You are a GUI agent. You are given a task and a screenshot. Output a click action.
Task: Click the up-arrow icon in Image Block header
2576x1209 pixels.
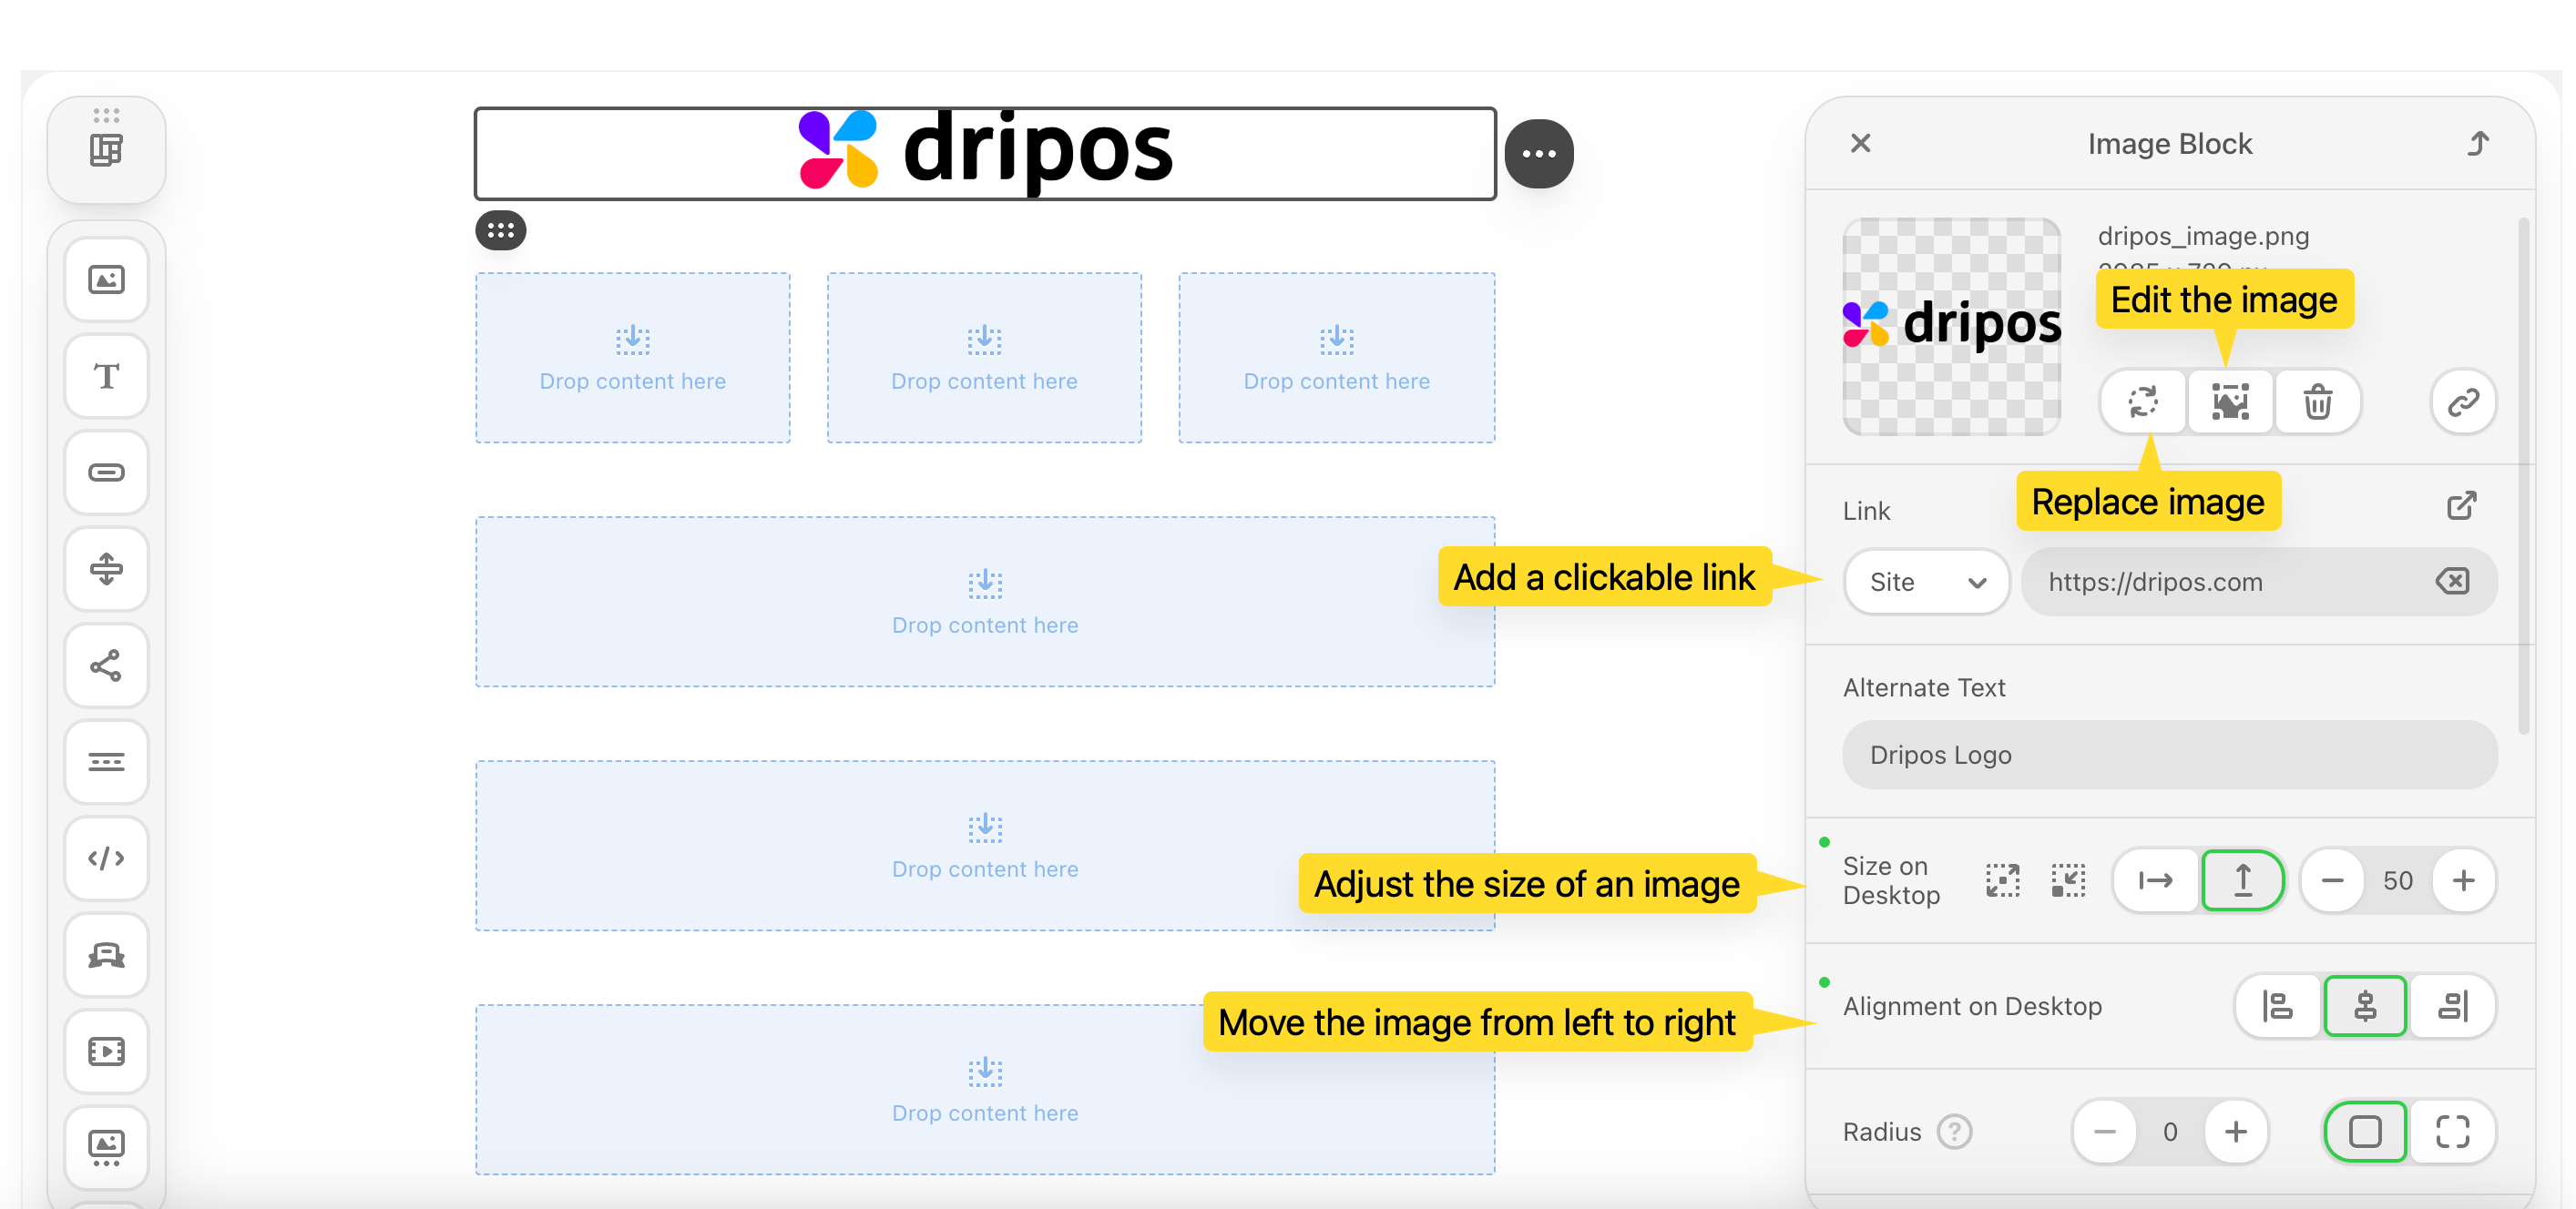pos(2477,144)
